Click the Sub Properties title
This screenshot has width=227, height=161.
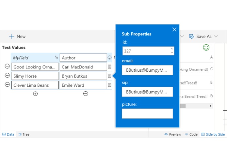pos(137,34)
